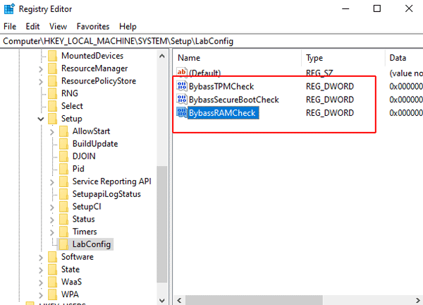Open the Favorites menu

point(93,26)
